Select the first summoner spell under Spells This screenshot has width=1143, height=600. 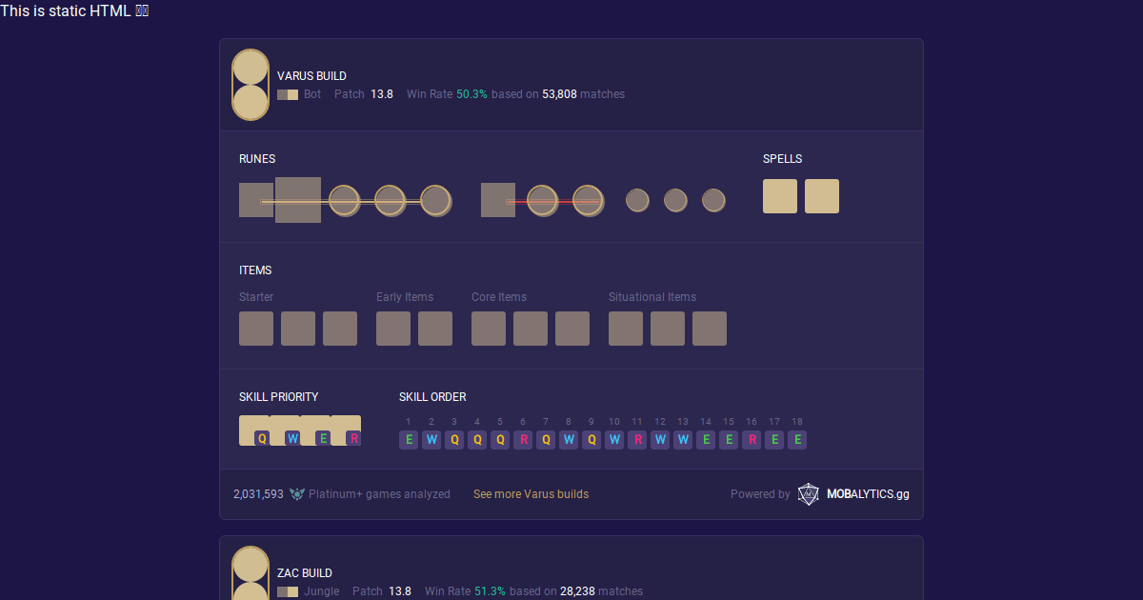click(780, 196)
